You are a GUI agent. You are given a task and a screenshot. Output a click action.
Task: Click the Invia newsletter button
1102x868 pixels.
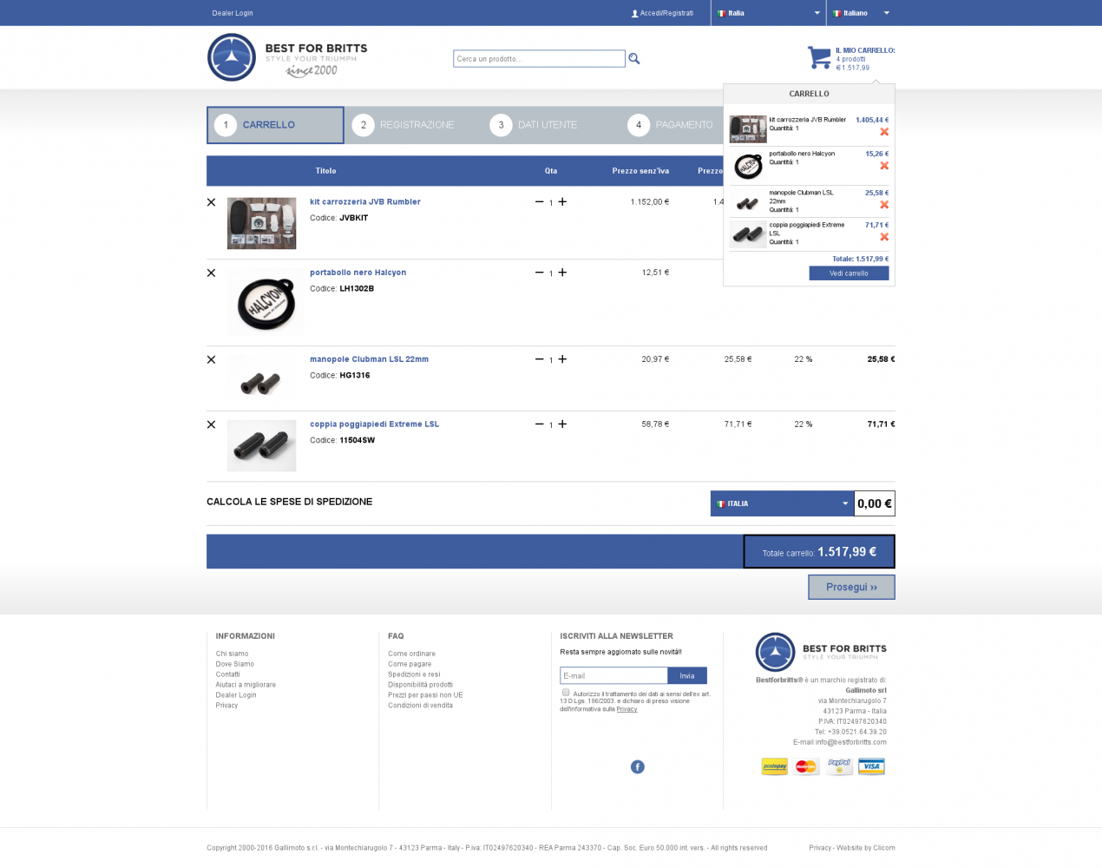pyautogui.click(x=687, y=675)
